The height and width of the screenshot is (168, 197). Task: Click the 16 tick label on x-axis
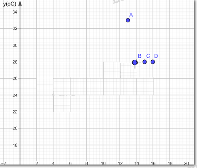[153, 163]
